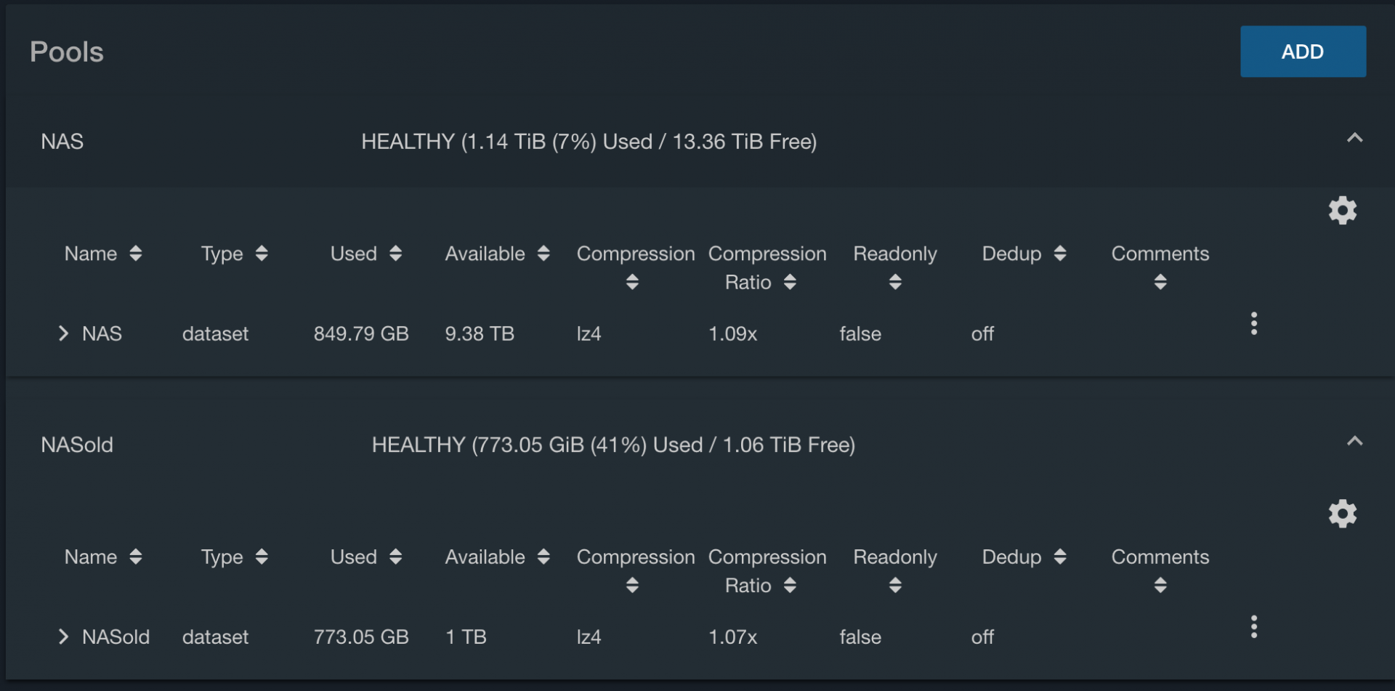Screen dimensions: 1395x691
Task: Click the NAS pool HEALTHY status text
Action: [589, 142]
